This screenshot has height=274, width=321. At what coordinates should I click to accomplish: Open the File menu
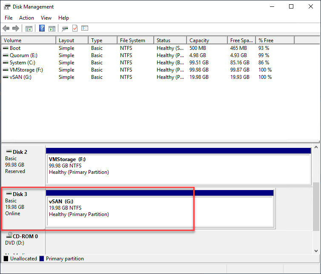pos(9,18)
